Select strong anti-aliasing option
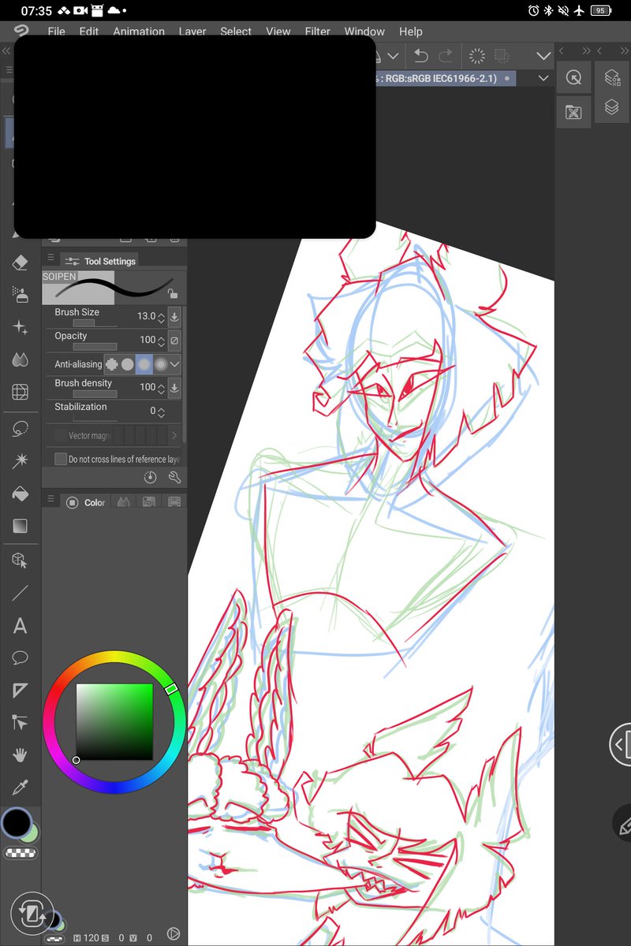The image size is (631, 946). (x=161, y=364)
